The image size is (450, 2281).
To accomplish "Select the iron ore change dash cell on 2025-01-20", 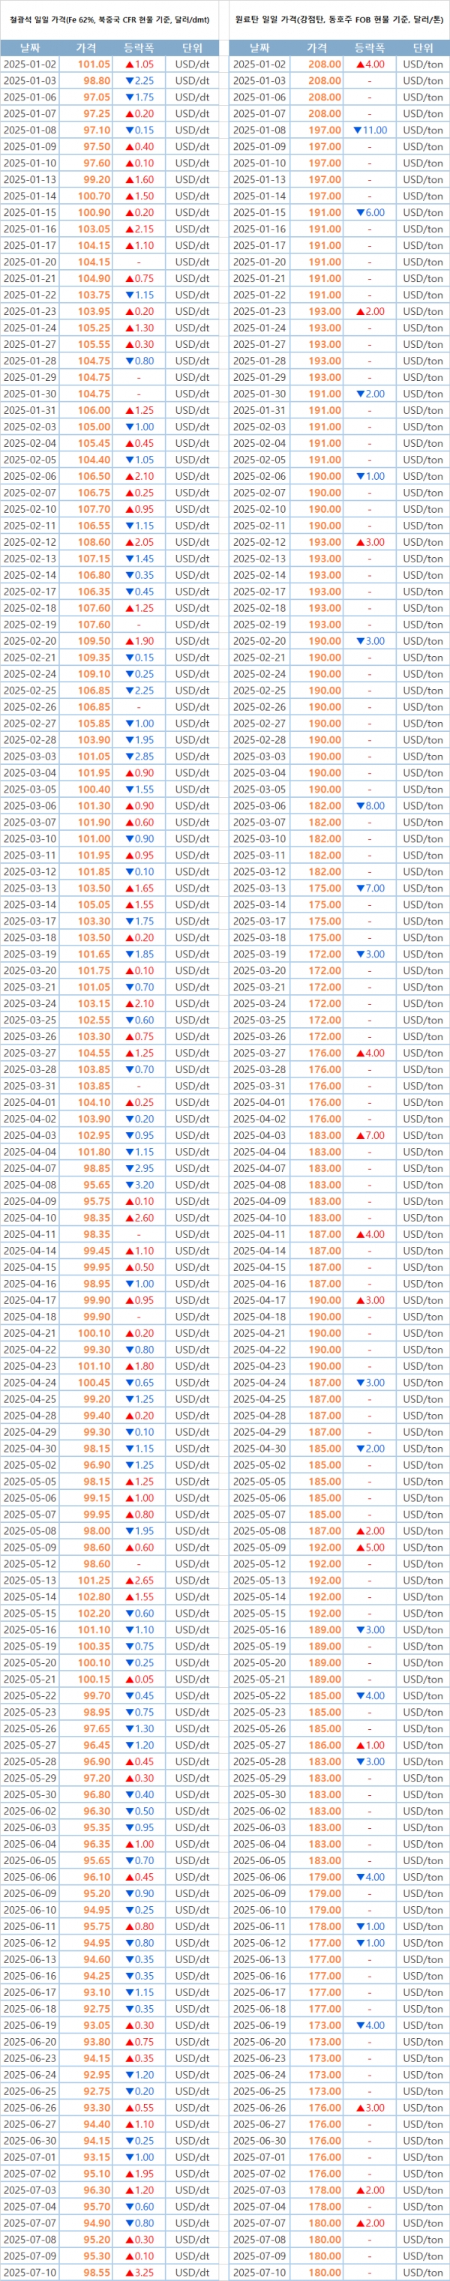I will point(139,262).
